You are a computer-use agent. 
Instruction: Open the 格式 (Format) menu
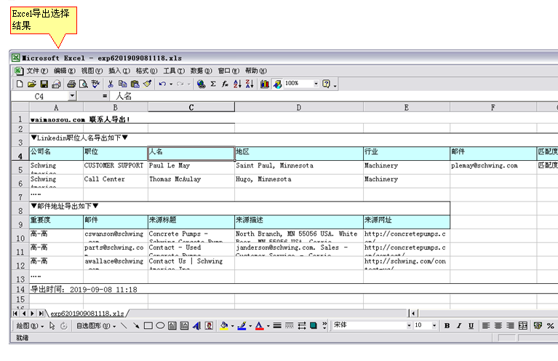(x=146, y=71)
